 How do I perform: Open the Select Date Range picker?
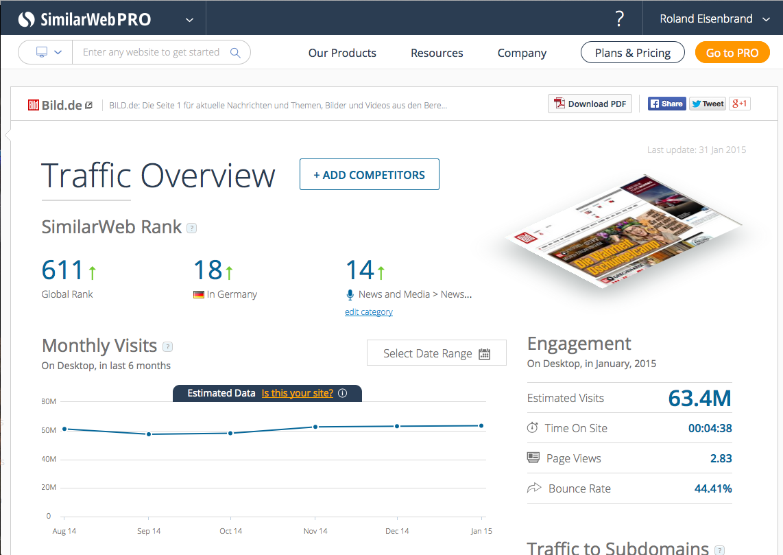(436, 353)
